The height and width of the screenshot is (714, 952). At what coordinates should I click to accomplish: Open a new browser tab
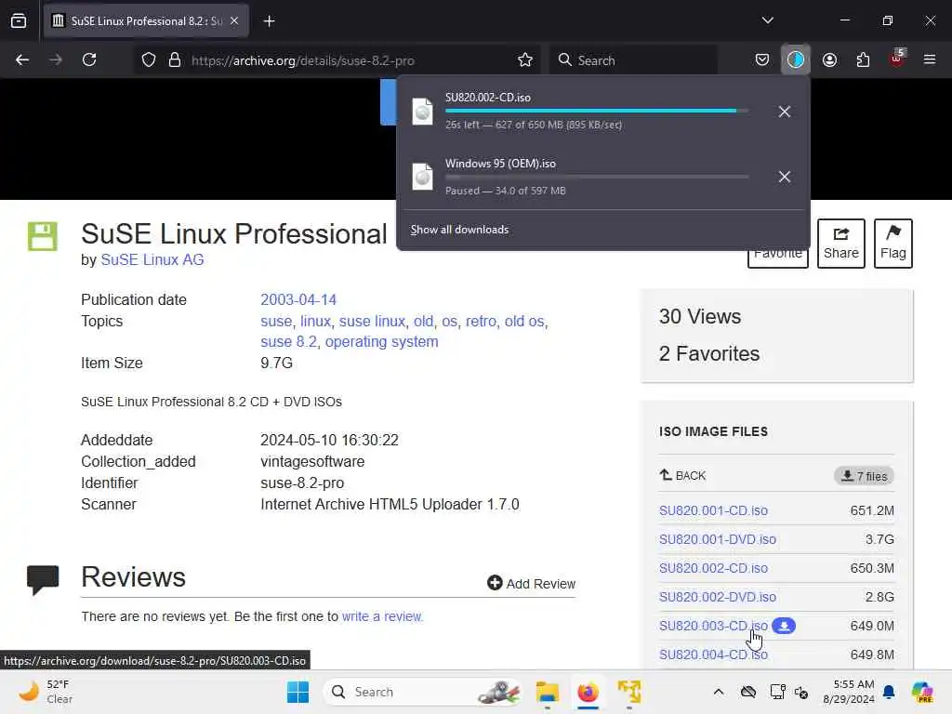pos(269,21)
